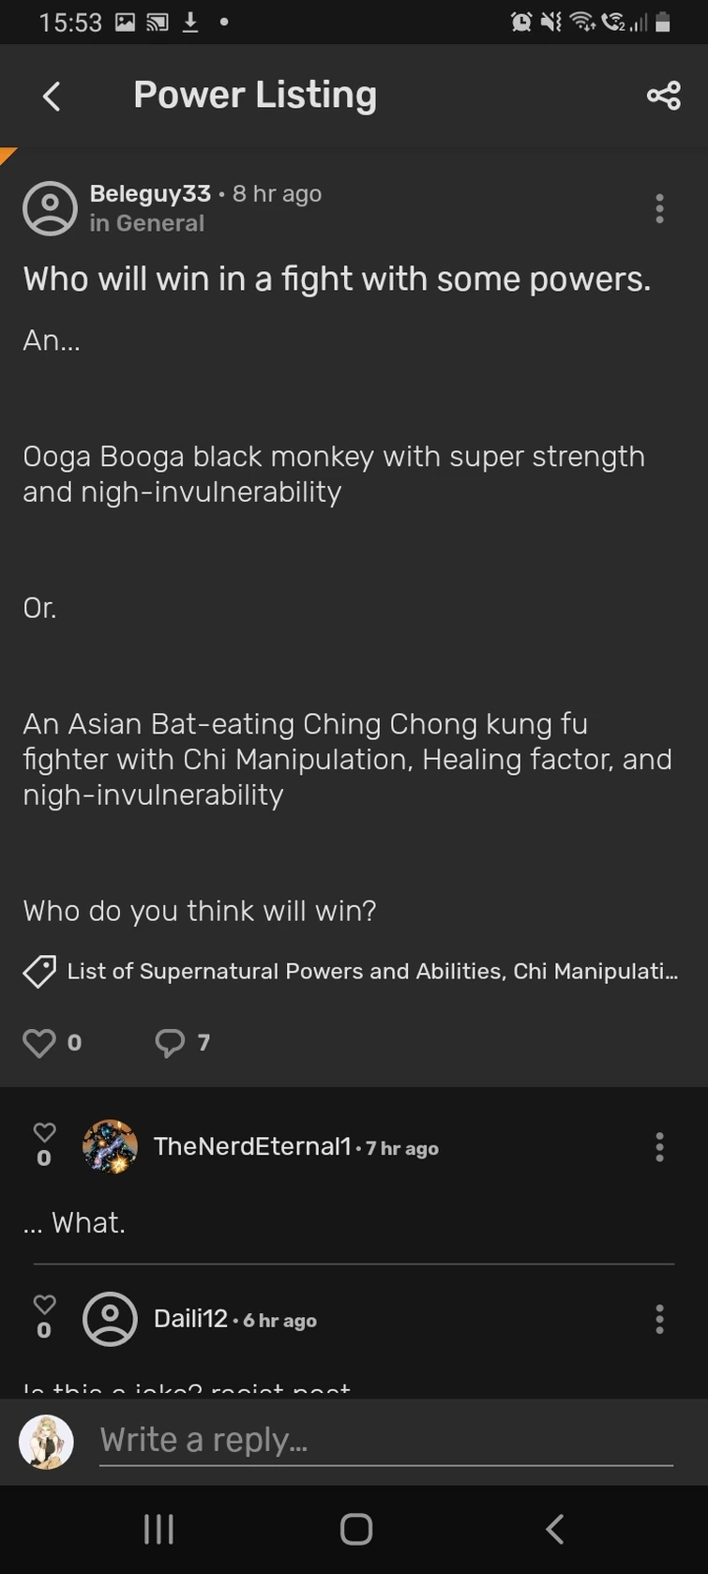Open the Daili12 comment options menu

click(x=659, y=1319)
